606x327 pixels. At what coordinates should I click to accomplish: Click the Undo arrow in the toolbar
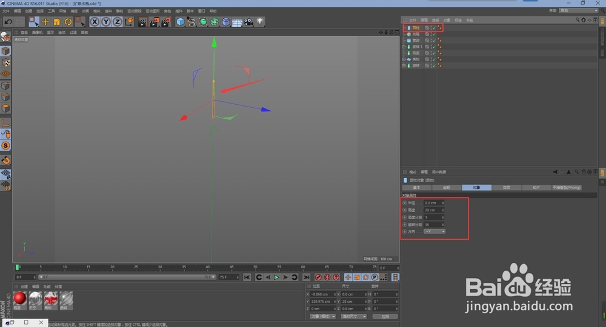point(8,22)
